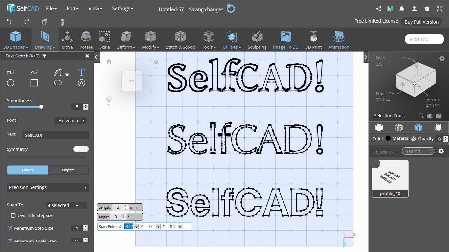Enter fullscreen mode
Viewport: 449px width, 252px height.
tap(439, 9)
